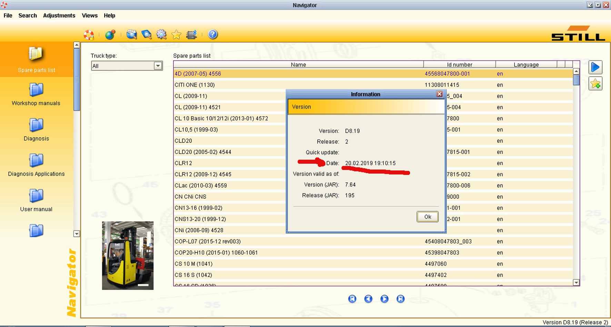Viewport: 611px width, 327px height.
Task: Select the COP20-H10 (2015-01) 1060-1061 row
Action: pos(216,252)
